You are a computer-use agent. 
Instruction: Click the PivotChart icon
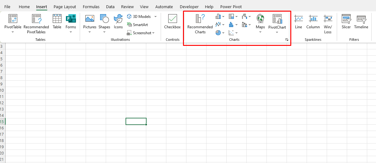(277, 19)
